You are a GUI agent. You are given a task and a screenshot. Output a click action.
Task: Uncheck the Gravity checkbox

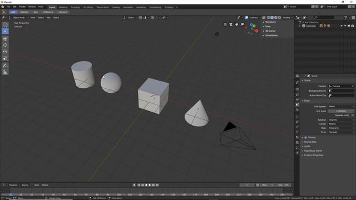pos(305,137)
